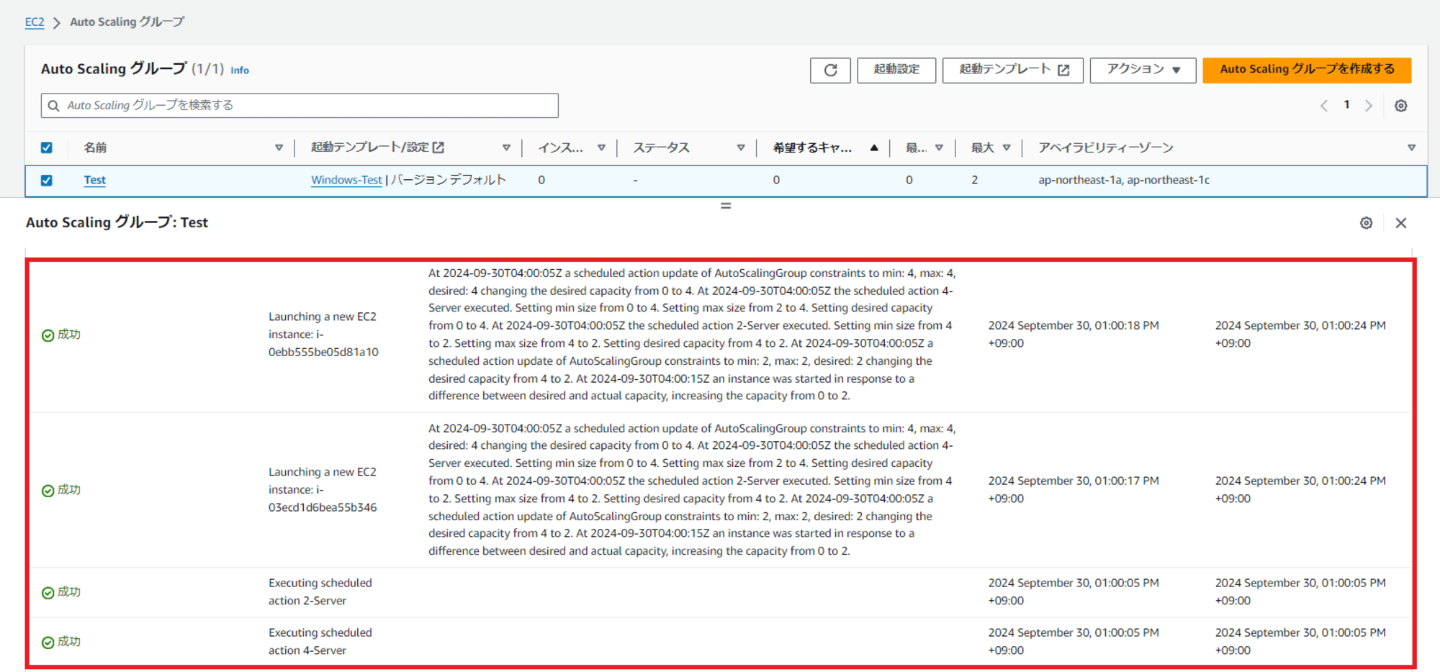Image resolution: width=1440 pixels, height=672 pixels.
Task: Click success icon for instance i-0ebb555be05d81a10
Action: coord(48,335)
